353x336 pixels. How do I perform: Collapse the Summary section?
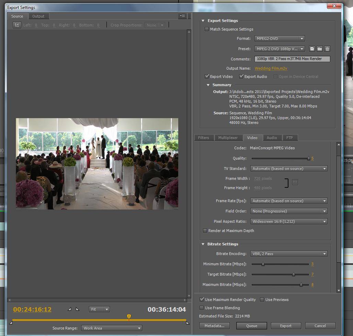pos(208,85)
